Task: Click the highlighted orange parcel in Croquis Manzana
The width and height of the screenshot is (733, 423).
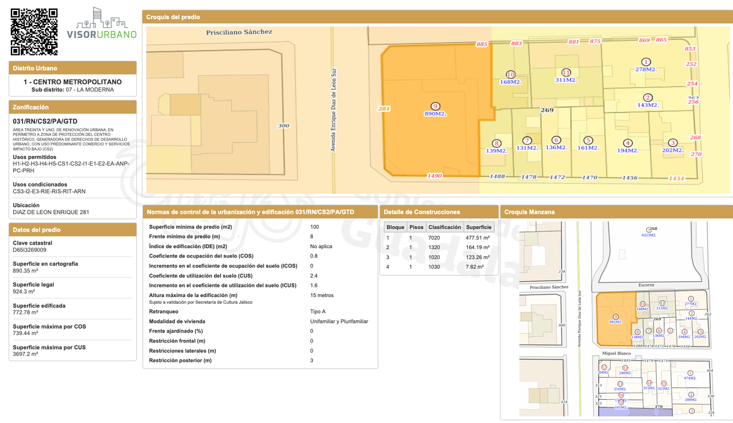Action: (x=614, y=318)
